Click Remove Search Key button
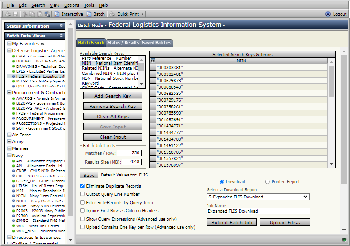 point(113,106)
